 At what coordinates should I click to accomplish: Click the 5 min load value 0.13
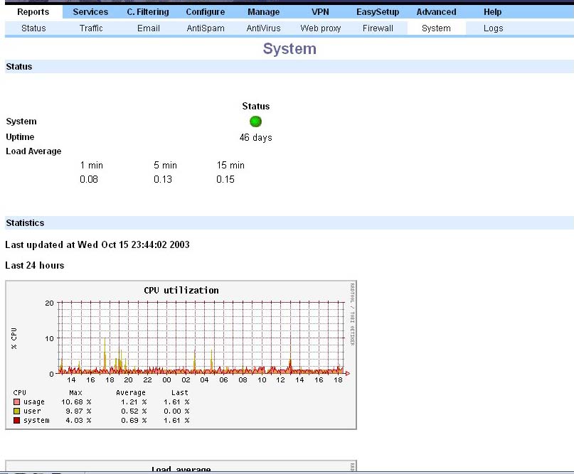pyautogui.click(x=163, y=179)
